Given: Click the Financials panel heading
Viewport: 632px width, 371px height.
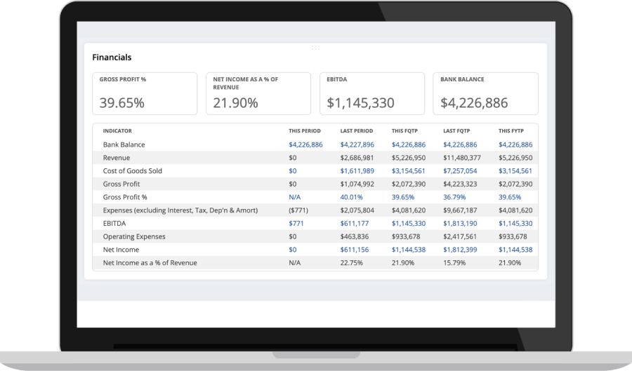Looking at the screenshot, I should tap(112, 57).
